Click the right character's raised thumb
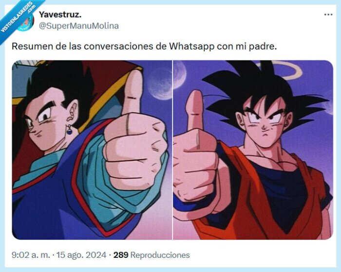Image resolution: width=341 pixels, height=272 pixels. tap(195, 111)
